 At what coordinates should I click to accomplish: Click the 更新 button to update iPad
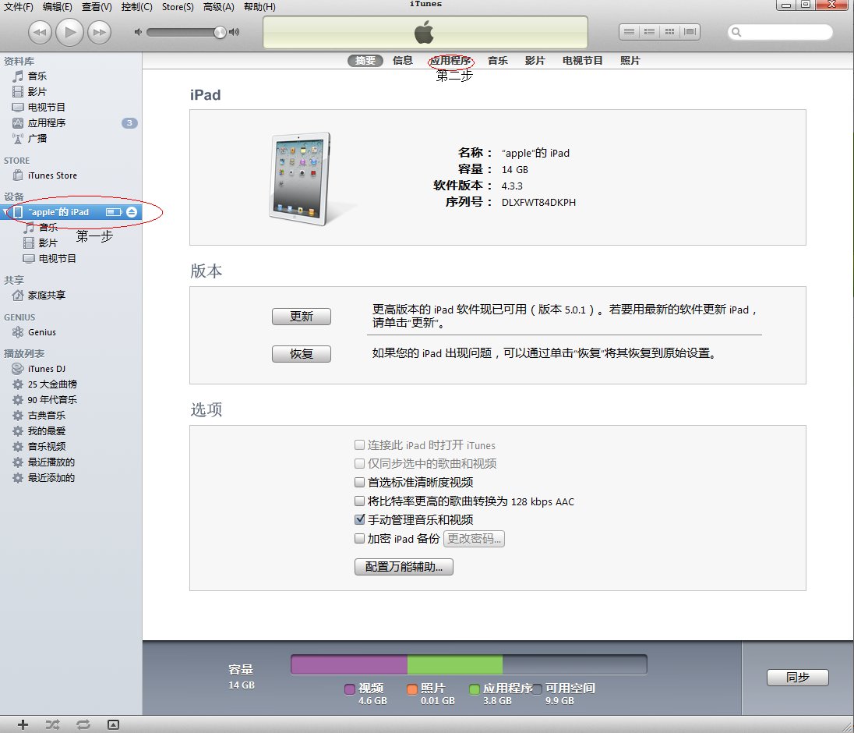click(302, 317)
